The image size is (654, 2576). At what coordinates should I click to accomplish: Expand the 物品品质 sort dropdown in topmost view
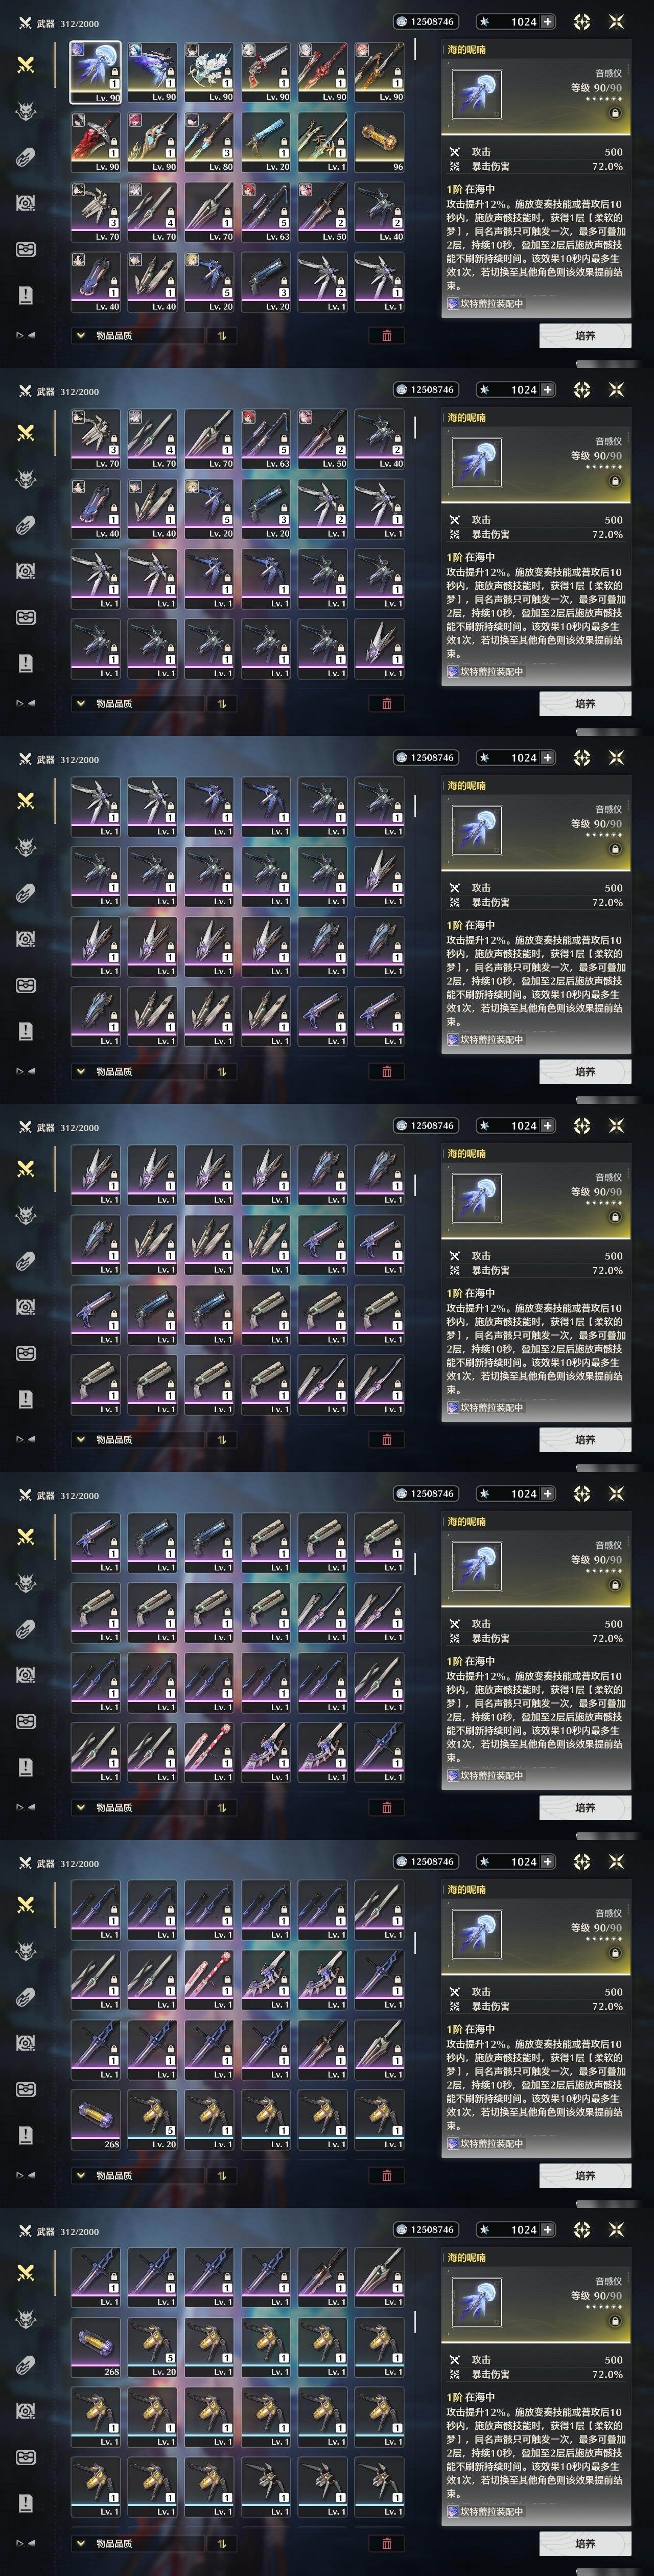click(136, 336)
